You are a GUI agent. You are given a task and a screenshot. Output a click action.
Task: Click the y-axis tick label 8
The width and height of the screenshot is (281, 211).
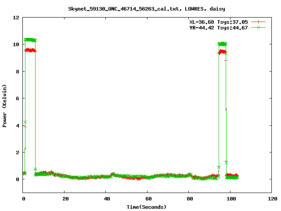(18, 72)
